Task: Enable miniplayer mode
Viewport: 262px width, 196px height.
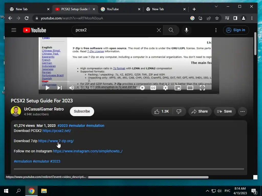Action: pos(178,88)
